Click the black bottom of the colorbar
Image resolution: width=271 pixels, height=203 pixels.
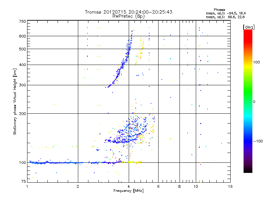[248, 170]
